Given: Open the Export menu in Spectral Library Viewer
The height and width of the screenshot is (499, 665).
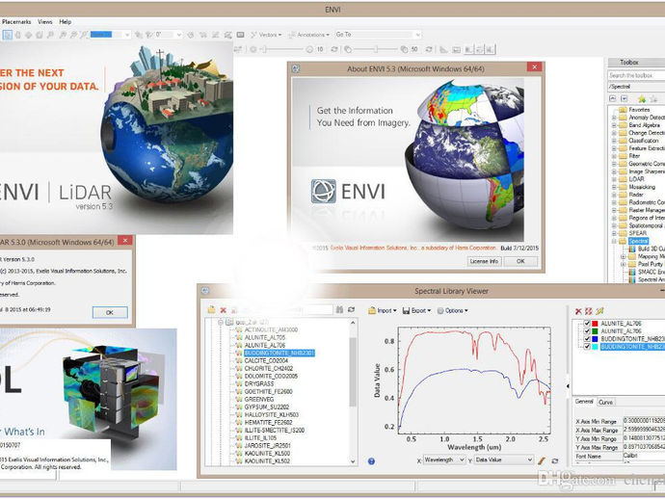Looking at the screenshot, I should click(416, 311).
